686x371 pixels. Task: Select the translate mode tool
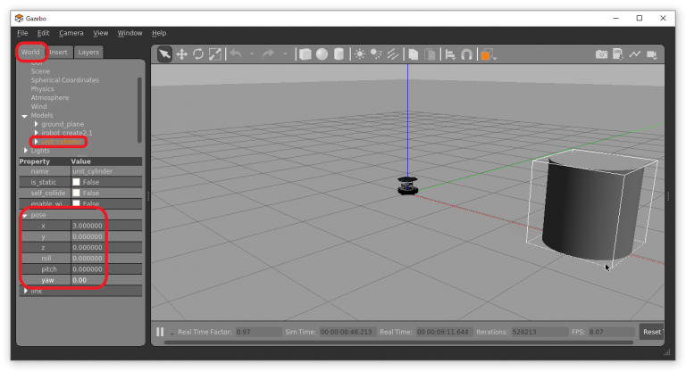[x=181, y=54]
